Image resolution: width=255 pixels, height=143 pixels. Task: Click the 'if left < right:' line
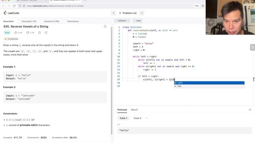point(148,76)
